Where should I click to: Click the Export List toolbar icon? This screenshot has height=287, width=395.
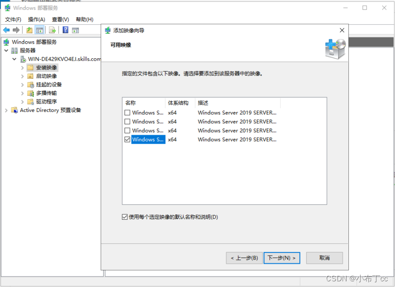(x=52, y=30)
